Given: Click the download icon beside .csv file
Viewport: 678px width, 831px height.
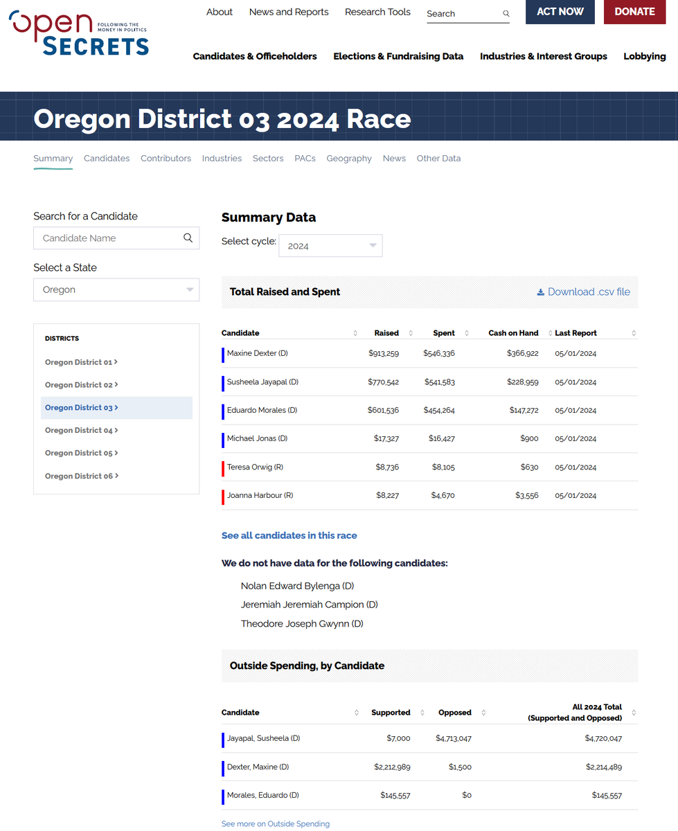Looking at the screenshot, I should pyautogui.click(x=541, y=292).
